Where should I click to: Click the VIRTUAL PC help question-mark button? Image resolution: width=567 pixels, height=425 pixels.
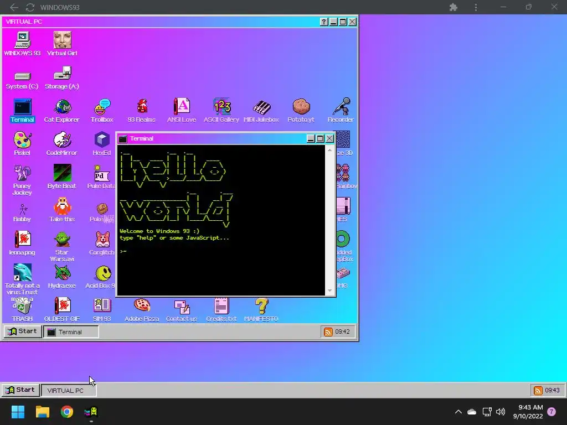pyautogui.click(x=324, y=22)
